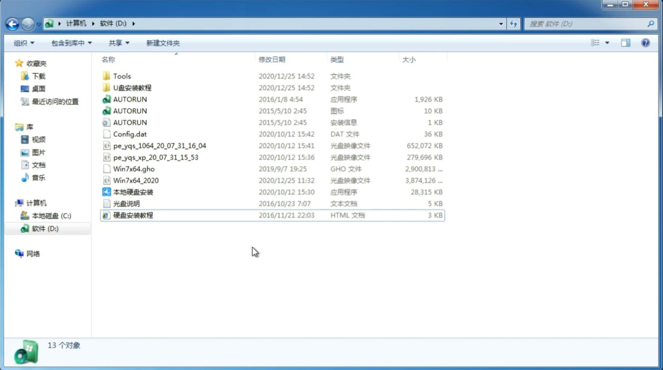Select 软件 (D:) drive in sidebar
This screenshot has height=370, width=663.
(x=45, y=228)
